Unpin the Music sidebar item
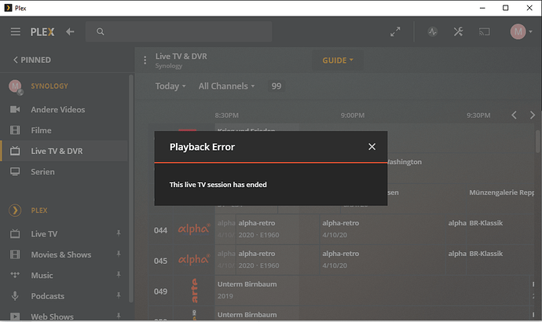Image resolution: width=542 pixels, height=322 pixels. tap(119, 275)
